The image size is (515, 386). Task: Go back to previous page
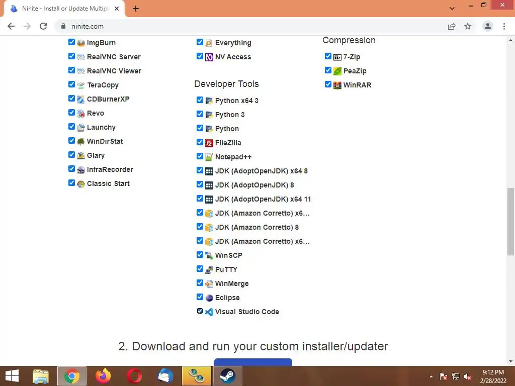pyautogui.click(x=11, y=26)
